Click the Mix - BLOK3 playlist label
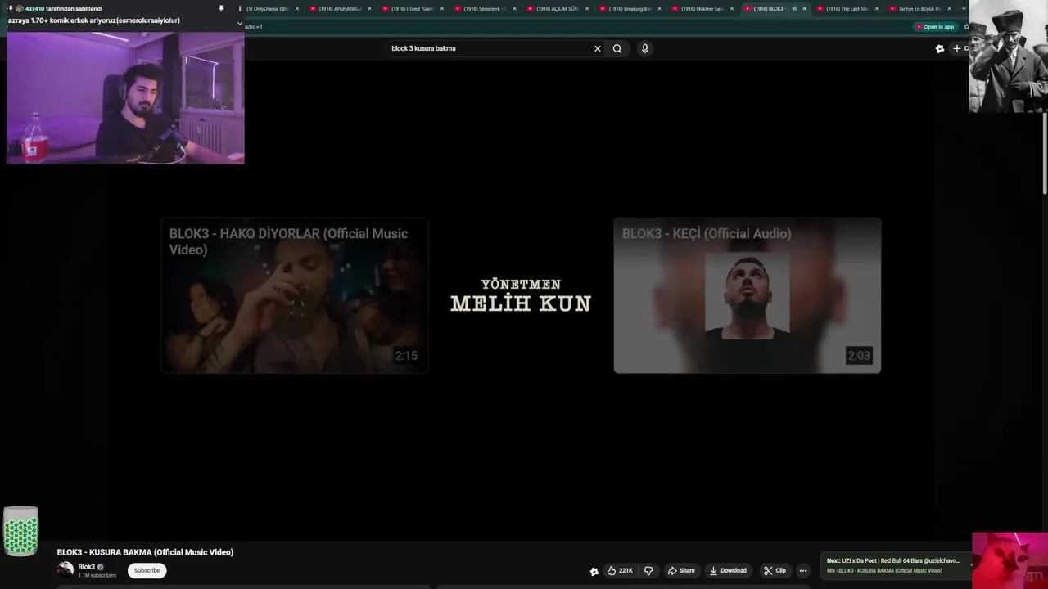1048x589 pixels. pos(884,571)
